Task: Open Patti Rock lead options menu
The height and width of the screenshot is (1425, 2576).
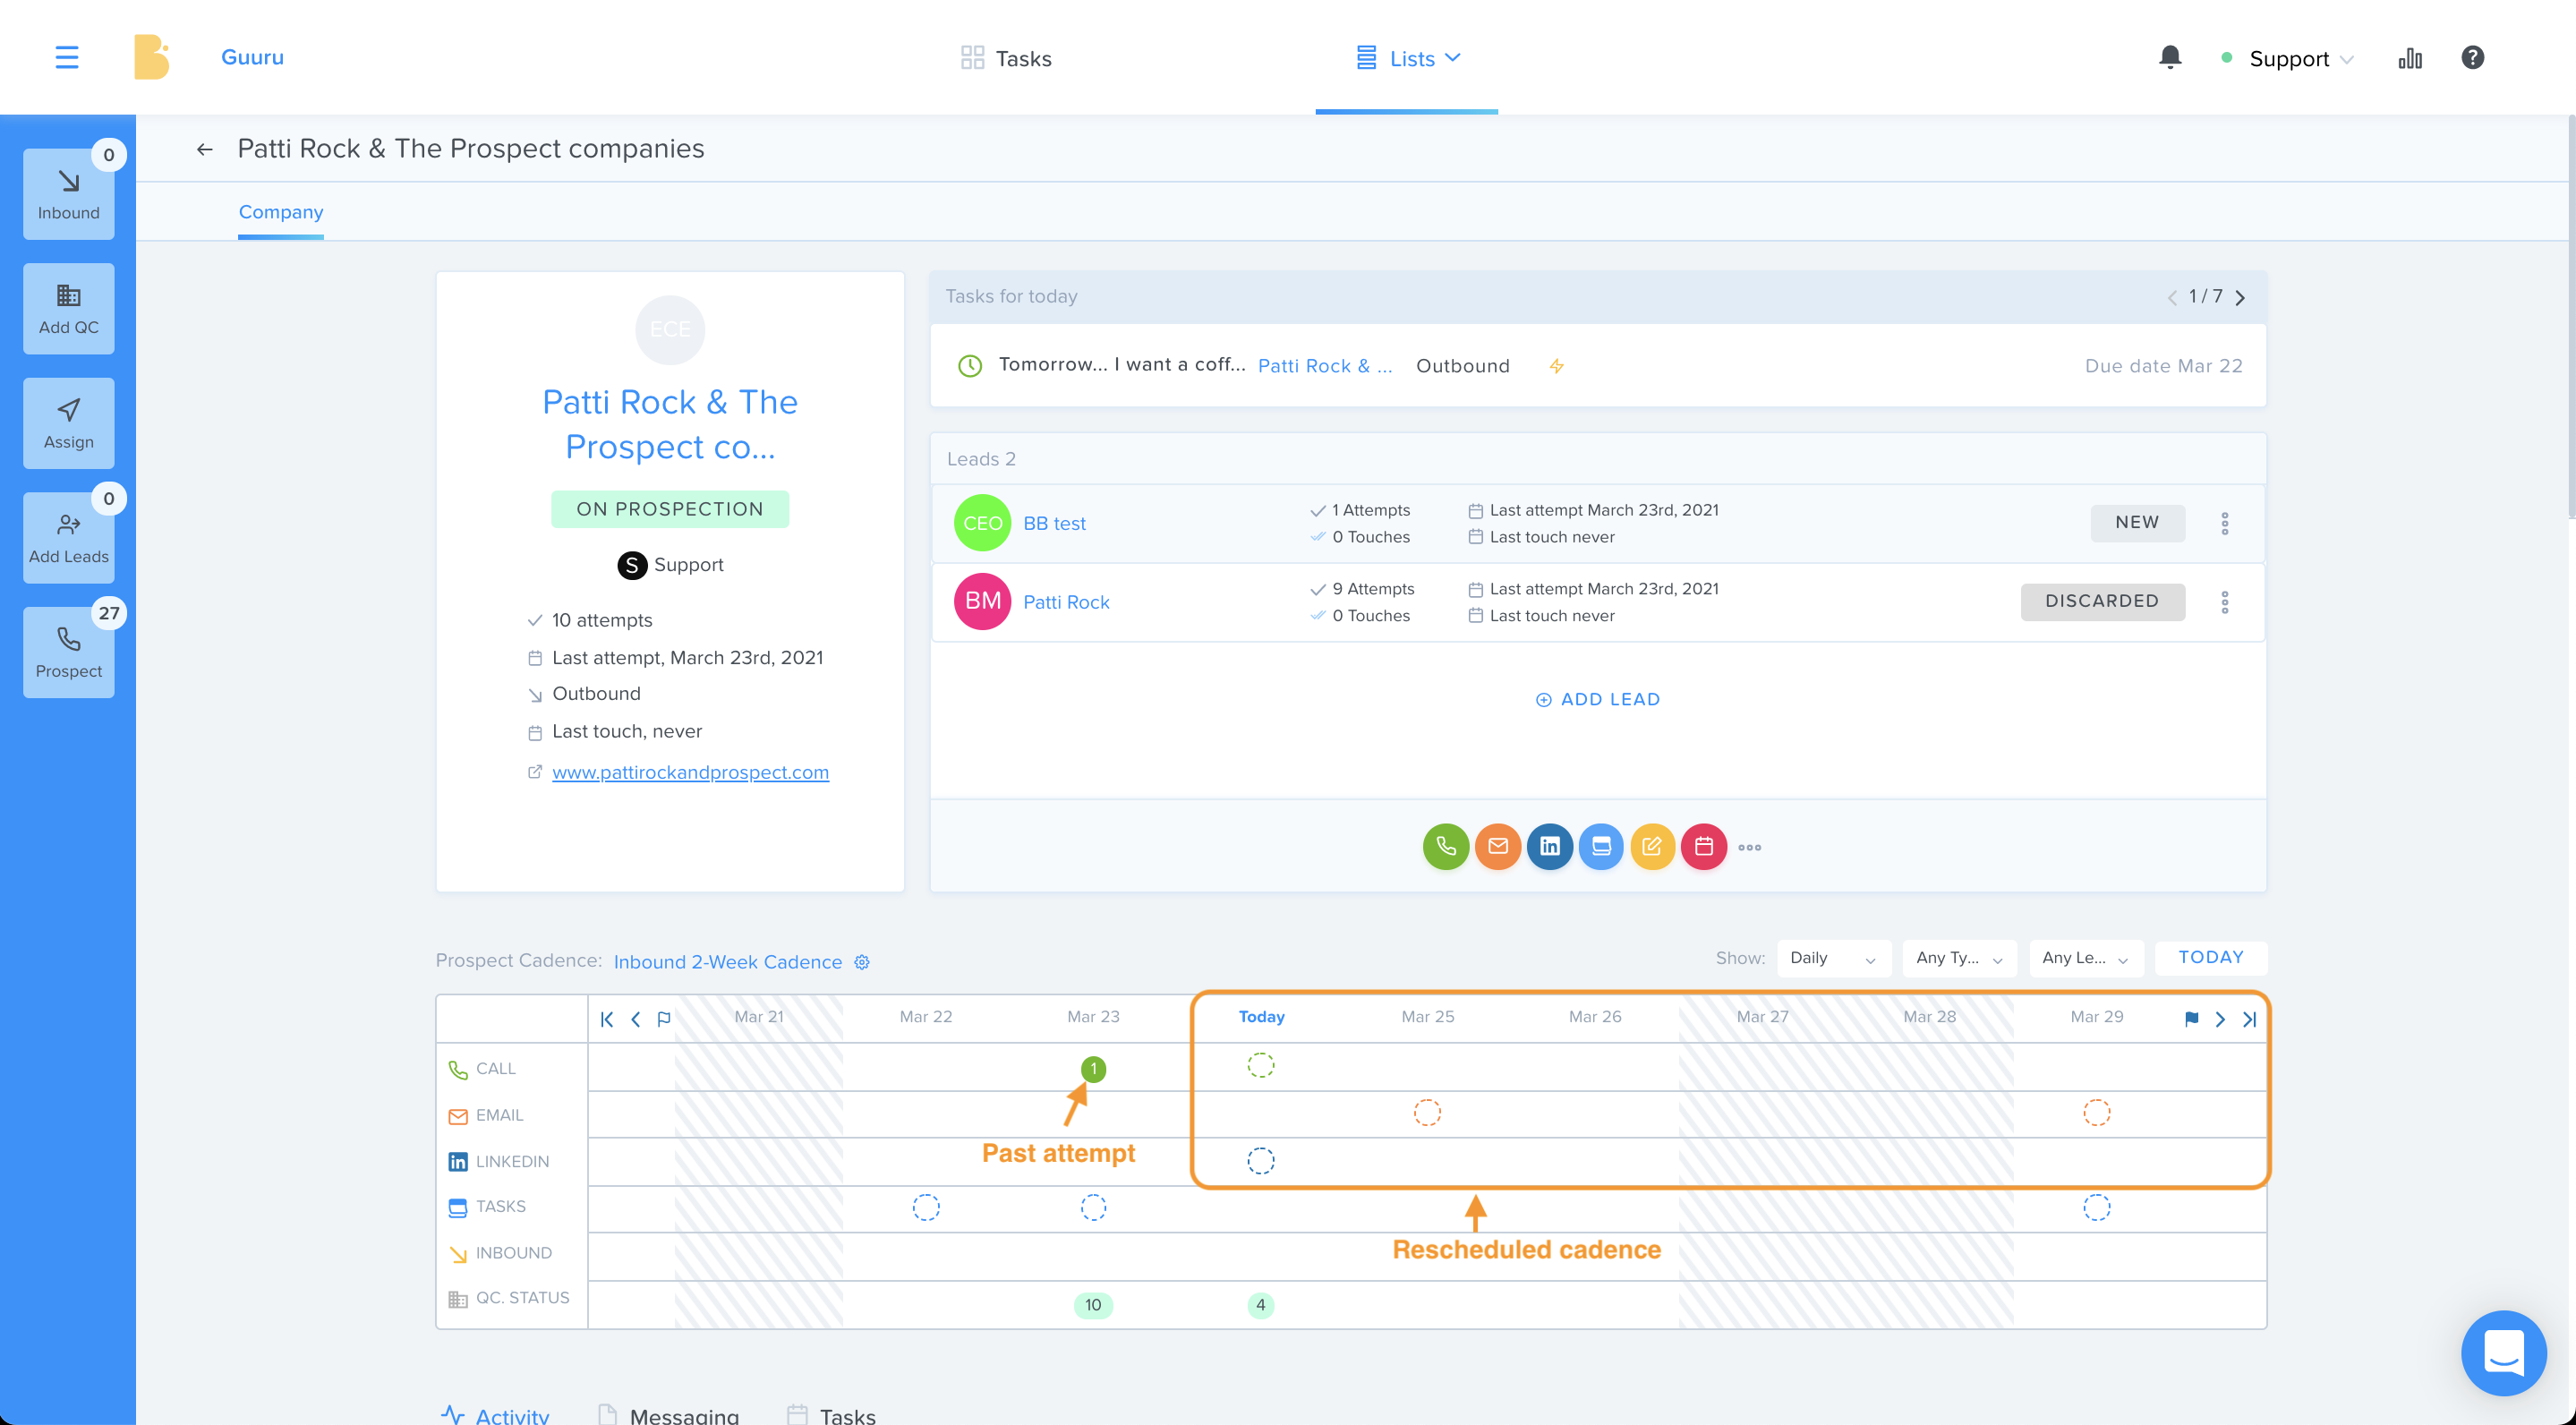Action: click(x=2224, y=602)
